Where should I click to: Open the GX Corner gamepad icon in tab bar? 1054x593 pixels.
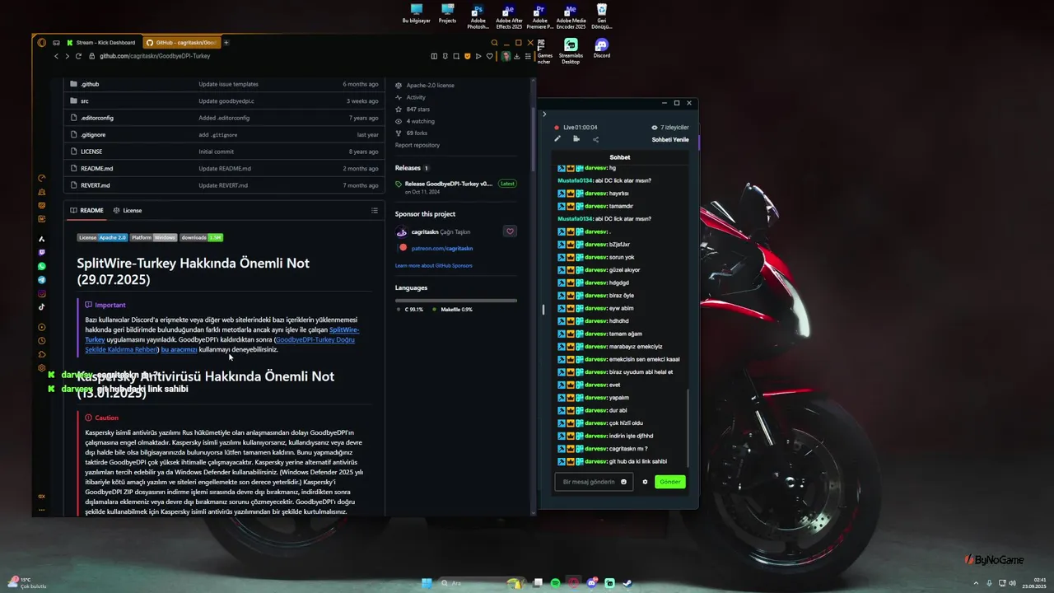[x=56, y=43]
